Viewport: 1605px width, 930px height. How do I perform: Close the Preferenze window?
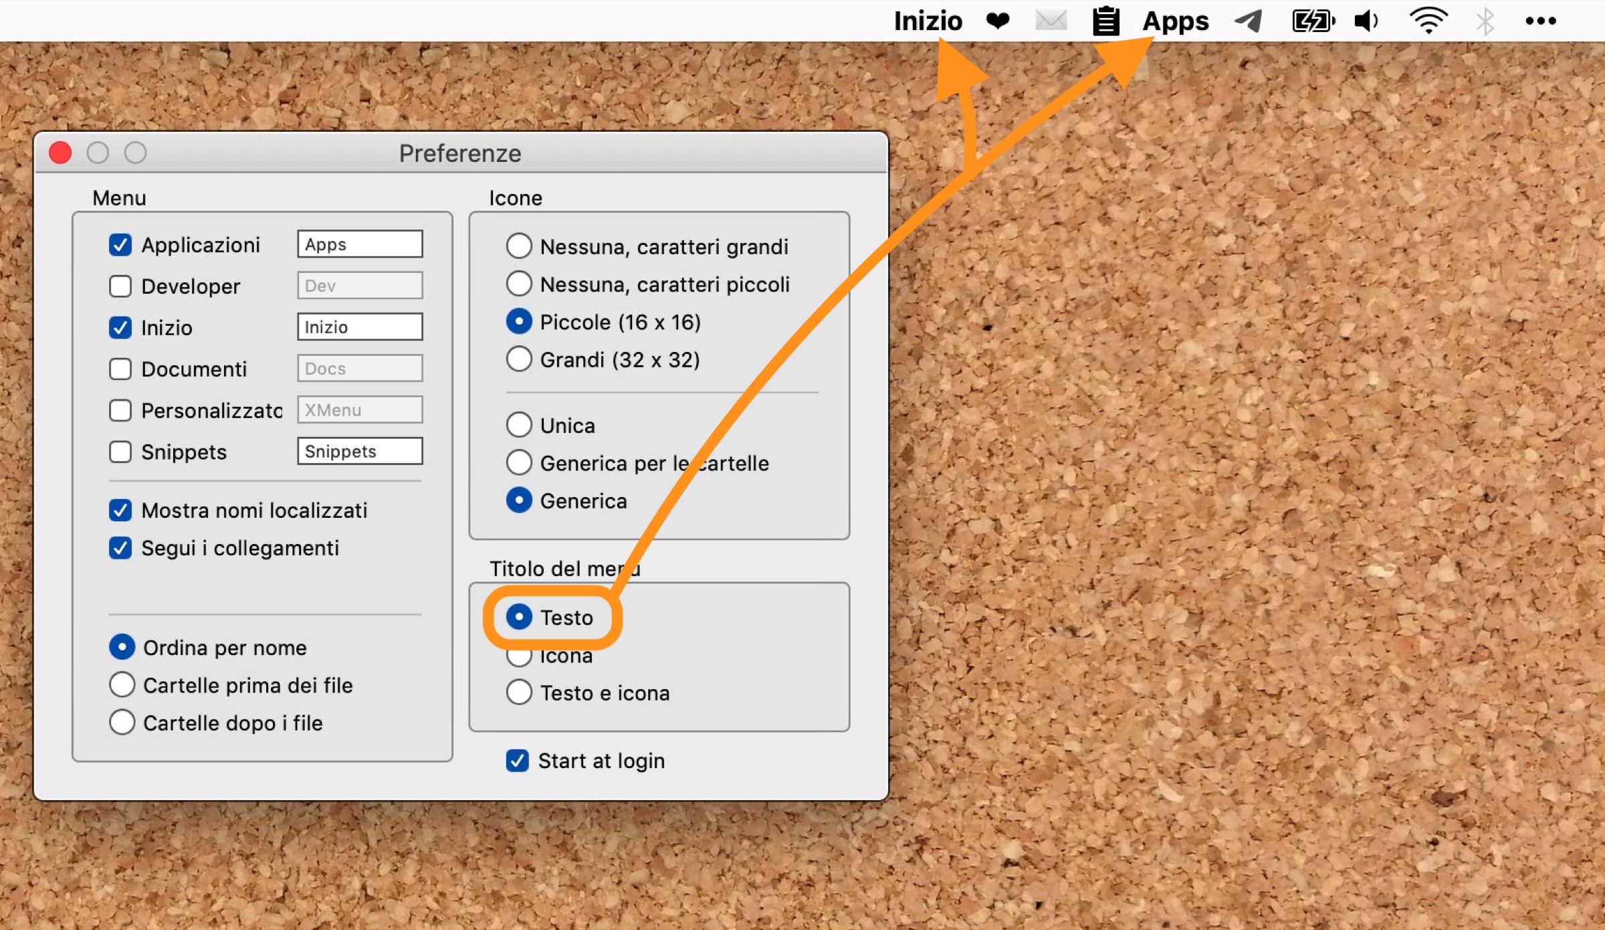(x=60, y=153)
